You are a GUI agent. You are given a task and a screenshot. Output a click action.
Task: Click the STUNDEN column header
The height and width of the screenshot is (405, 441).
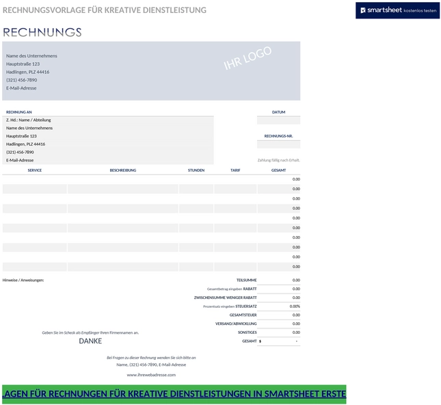(x=196, y=170)
